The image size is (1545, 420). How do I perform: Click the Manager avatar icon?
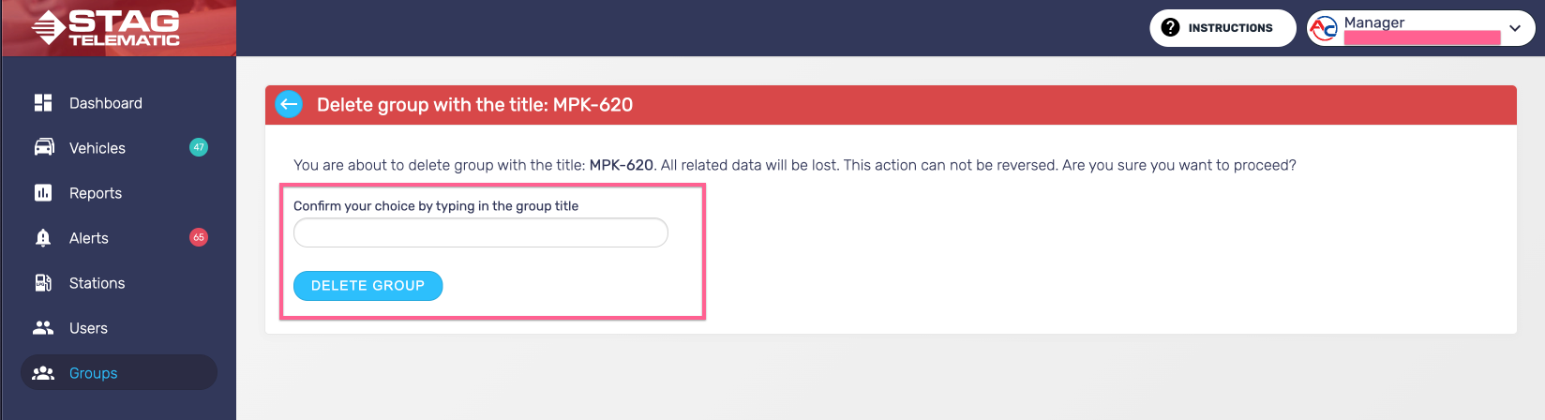click(1323, 28)
